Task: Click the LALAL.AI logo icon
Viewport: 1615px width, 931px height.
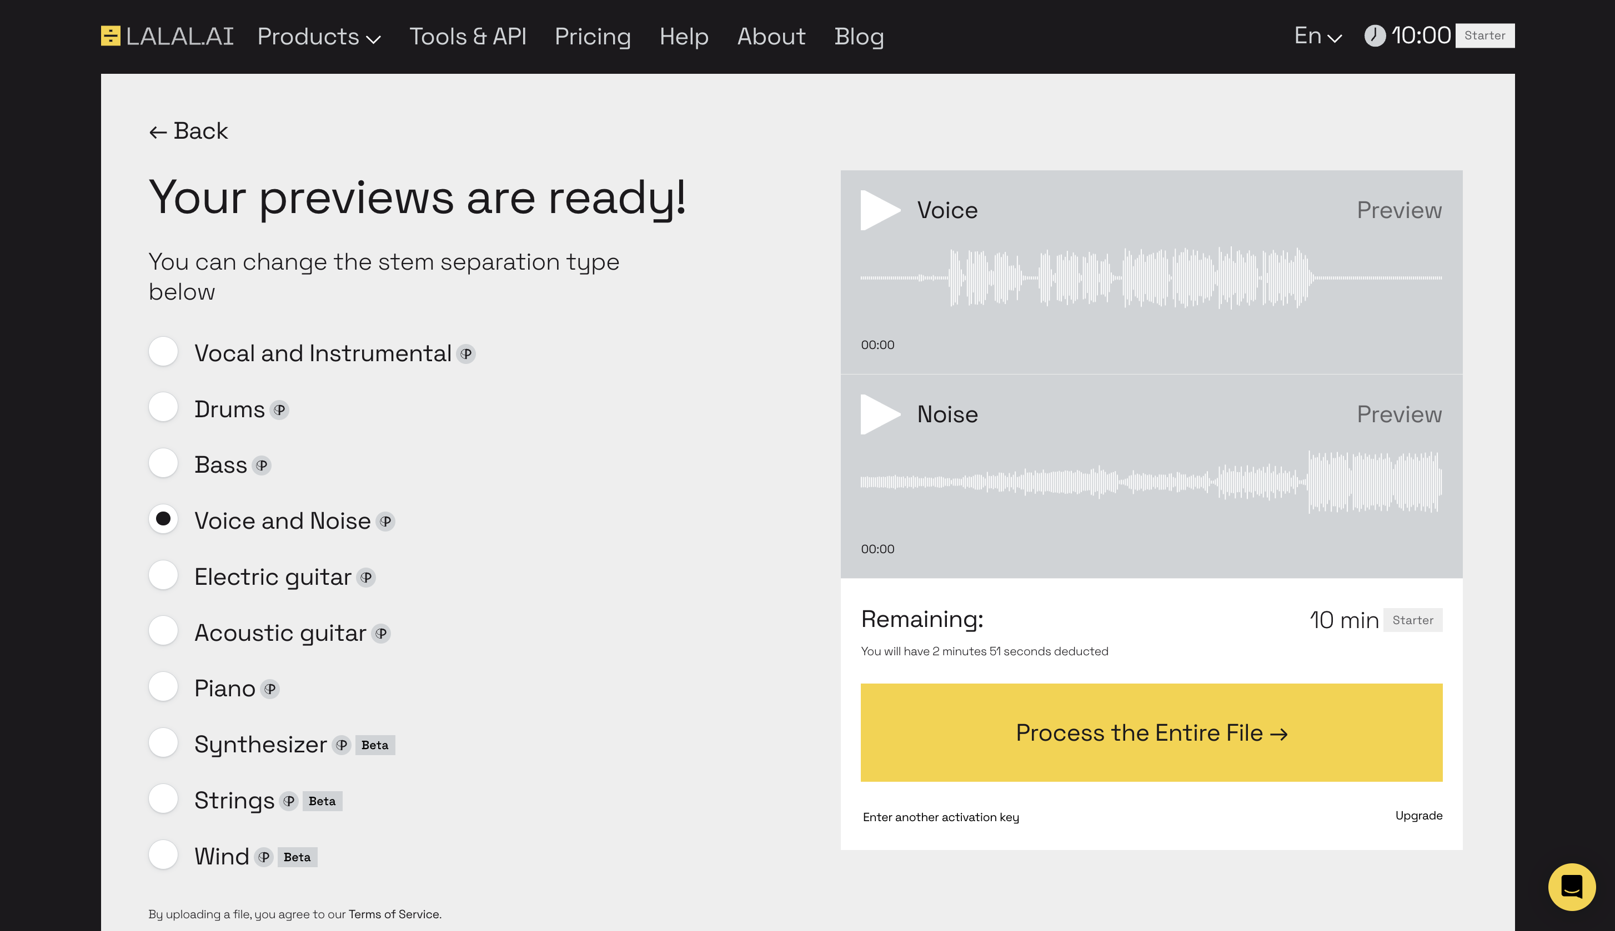Action: pos(111,36)
